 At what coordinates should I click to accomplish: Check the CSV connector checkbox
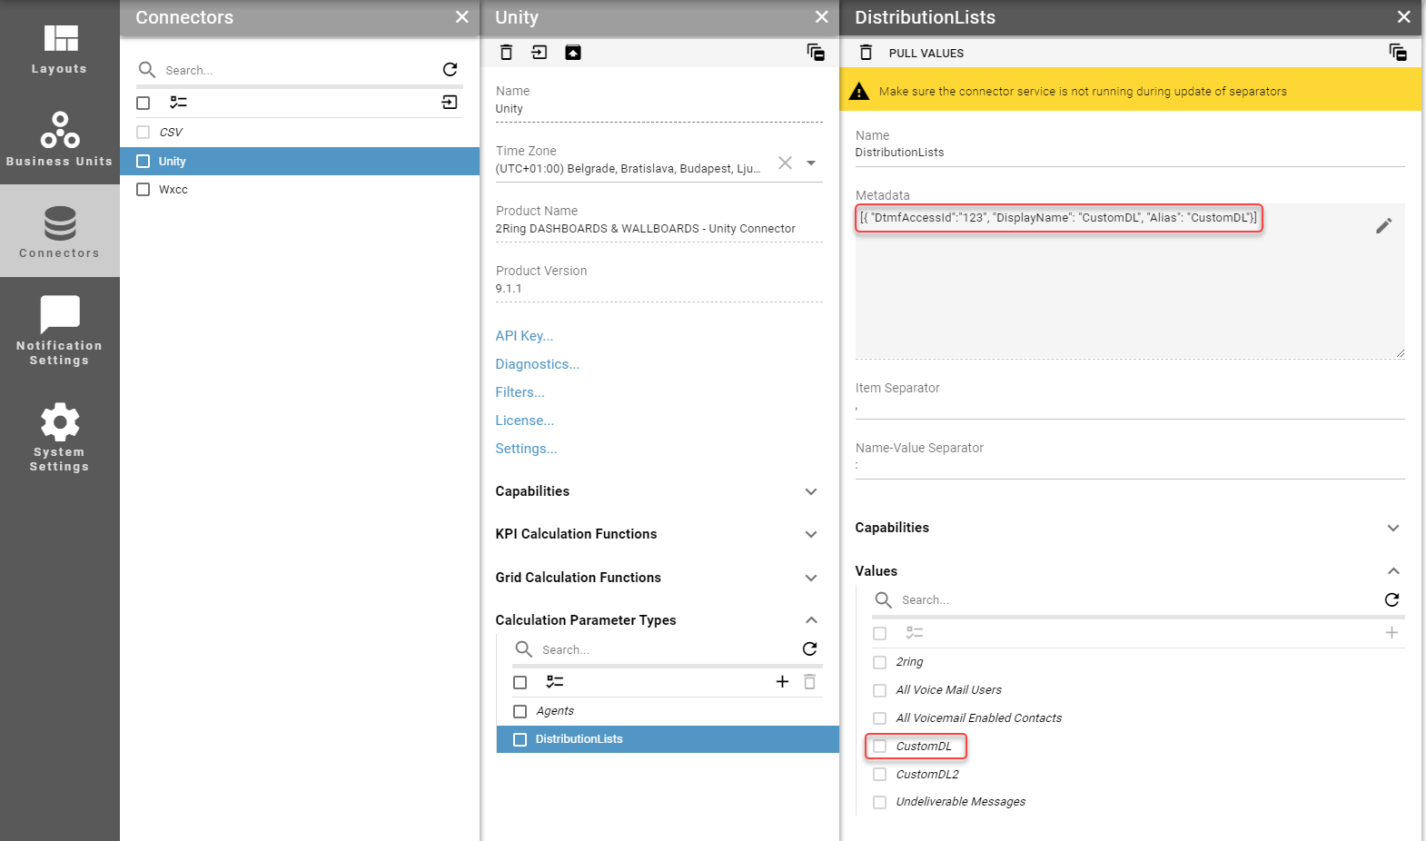[143, 133]
